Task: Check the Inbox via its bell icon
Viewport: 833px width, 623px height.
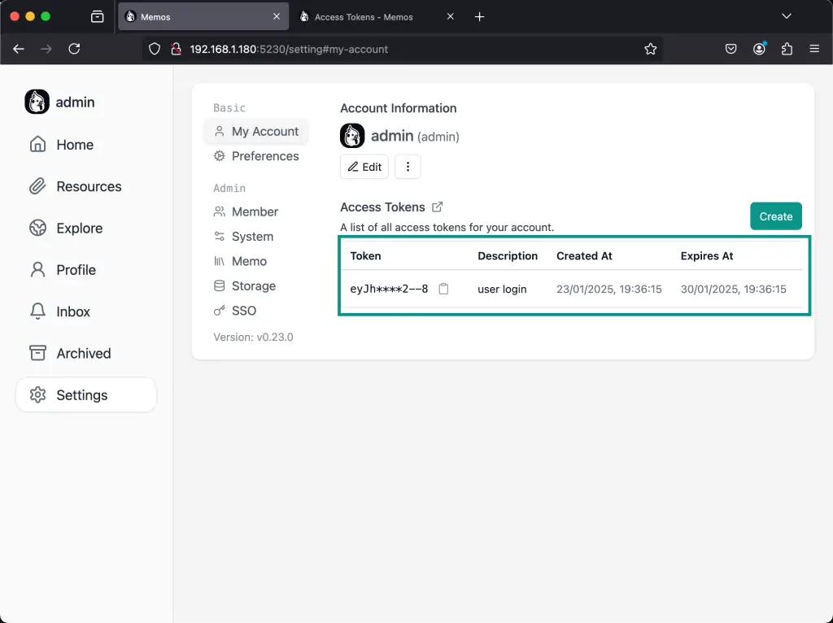Action: coord(73,311)
